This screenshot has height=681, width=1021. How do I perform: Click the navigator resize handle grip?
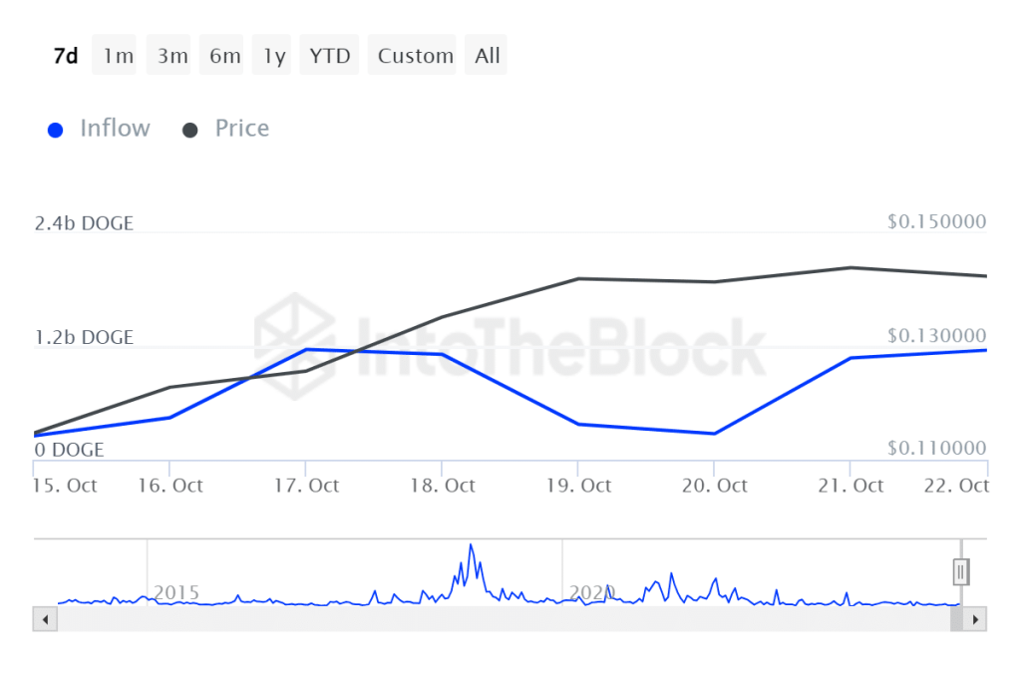[x=959, y=571]
